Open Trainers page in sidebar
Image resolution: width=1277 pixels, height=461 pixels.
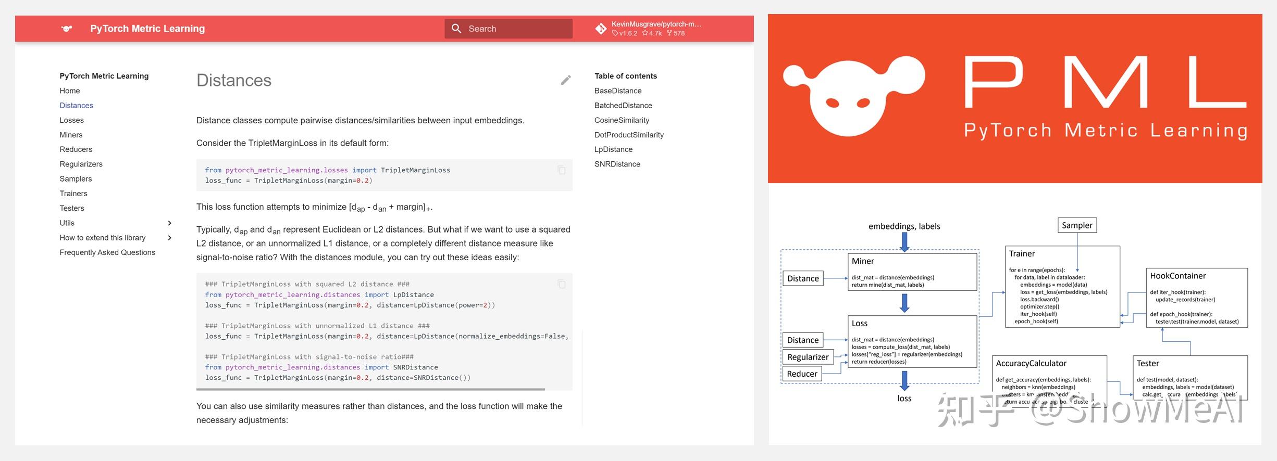(x=73, y=194)
